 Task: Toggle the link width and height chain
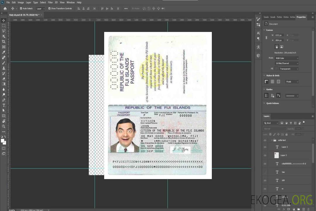point(266,38)
